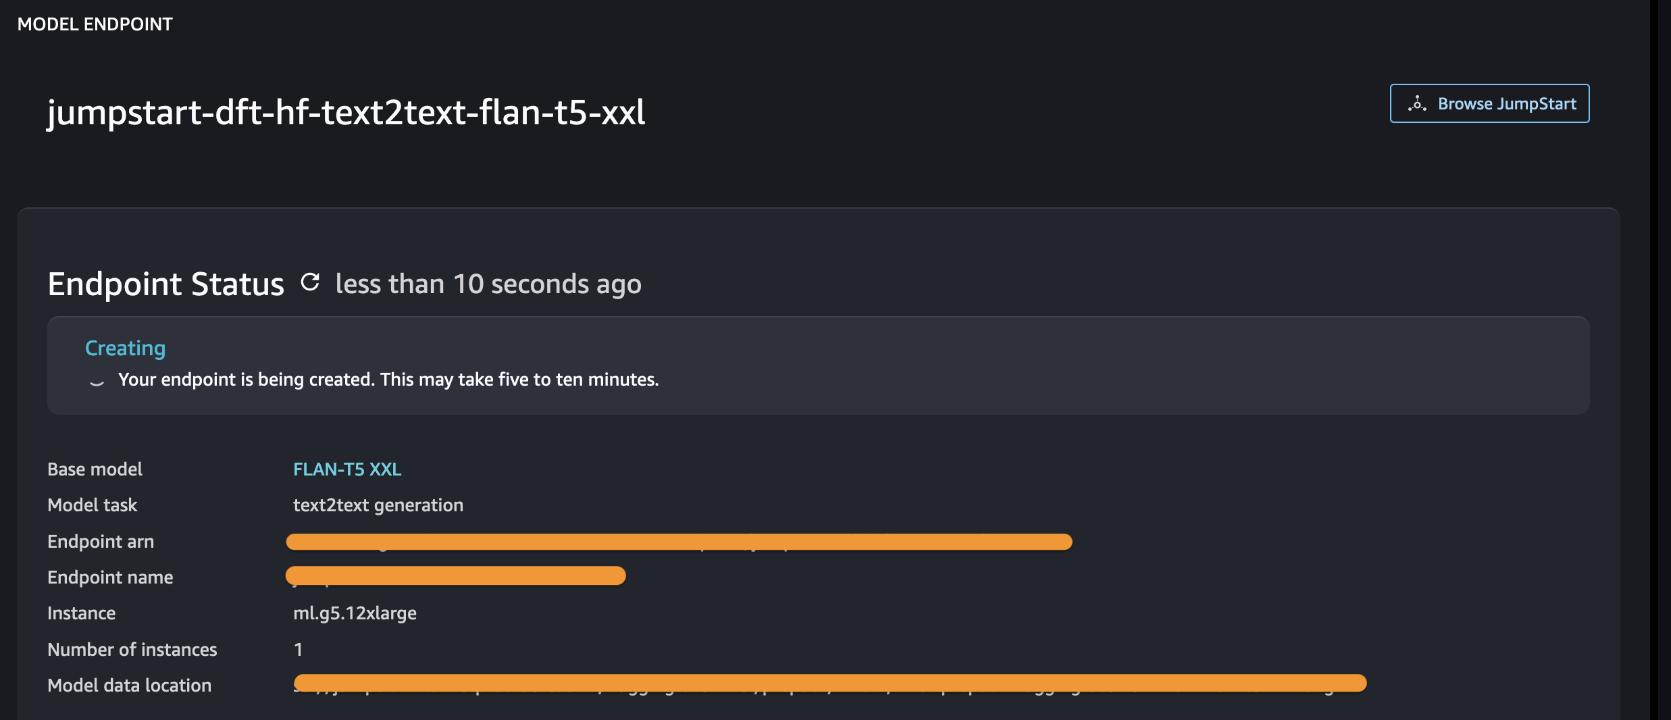Image resolution: width=1671 pixels, height=720 pixels.
Task: Click the MODEL ENDPOINT header label
Action: [95, 24]
